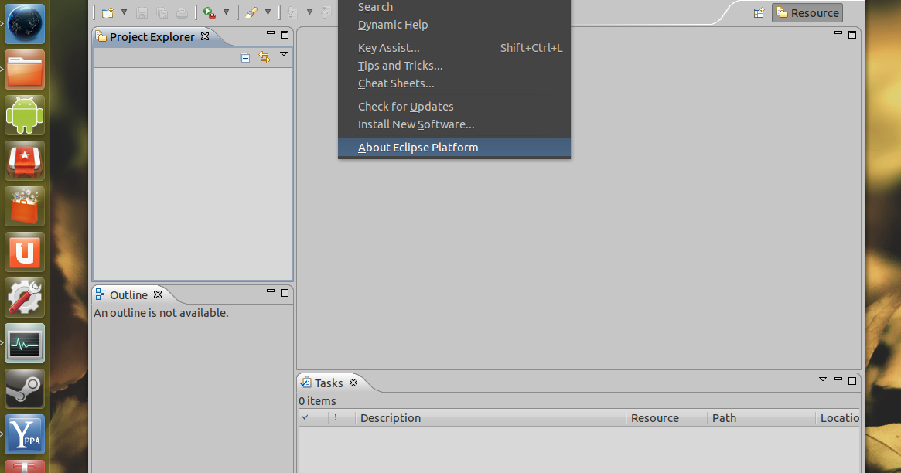
Task: Launch Y PPA Manager from the dock
Action: tap(24, 434)
